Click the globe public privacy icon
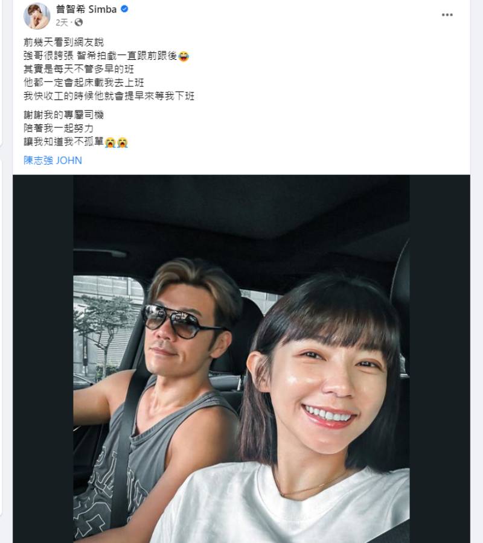This screenshot has width=483, height=543. point(78,22)
